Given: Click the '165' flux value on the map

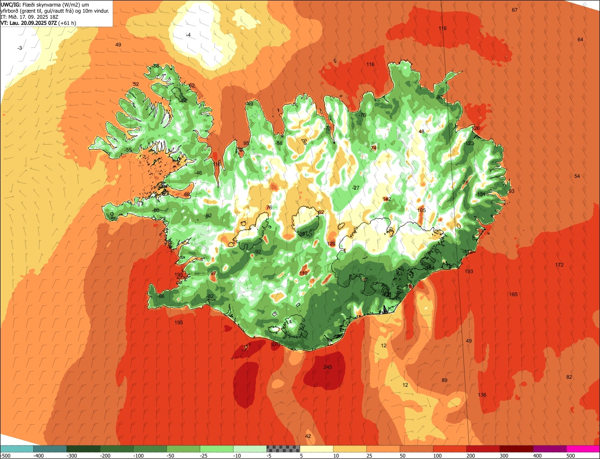Looking at the screenshot, I should pos(513,295).
